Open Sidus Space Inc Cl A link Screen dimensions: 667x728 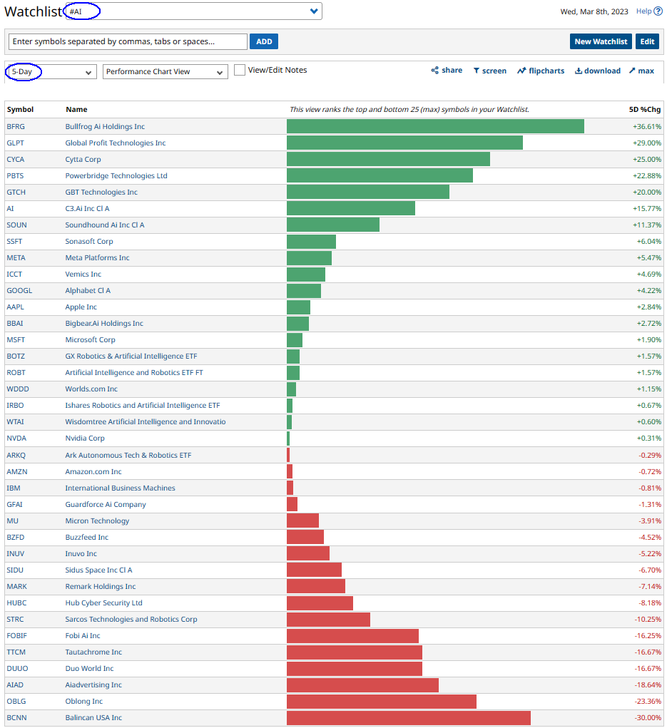(98, 570)
